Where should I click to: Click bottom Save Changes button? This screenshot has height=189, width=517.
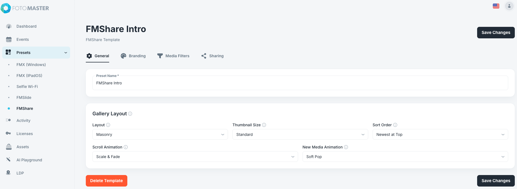tap(496, 181)
